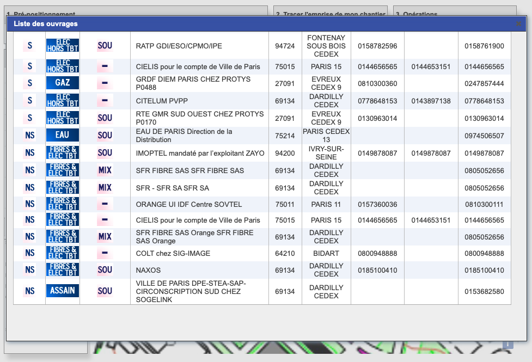This screenshot has width=532, height=362.
Task: Click the NS badge in the NAXOS row
Action: coord(30,269)
